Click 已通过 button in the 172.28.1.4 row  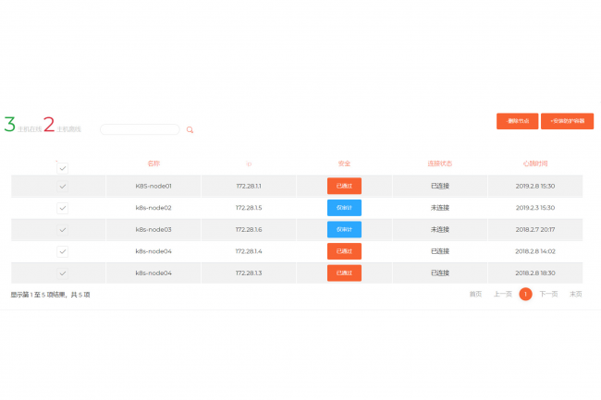[x=344, y=251]
